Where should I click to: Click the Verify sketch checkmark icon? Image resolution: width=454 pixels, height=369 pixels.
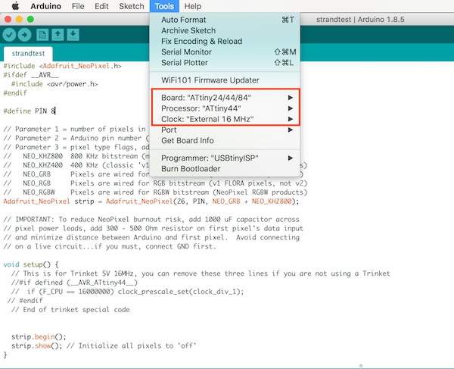click(x=9, y=35)
